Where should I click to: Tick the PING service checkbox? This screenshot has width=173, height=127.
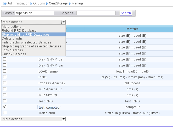[5, 77]
